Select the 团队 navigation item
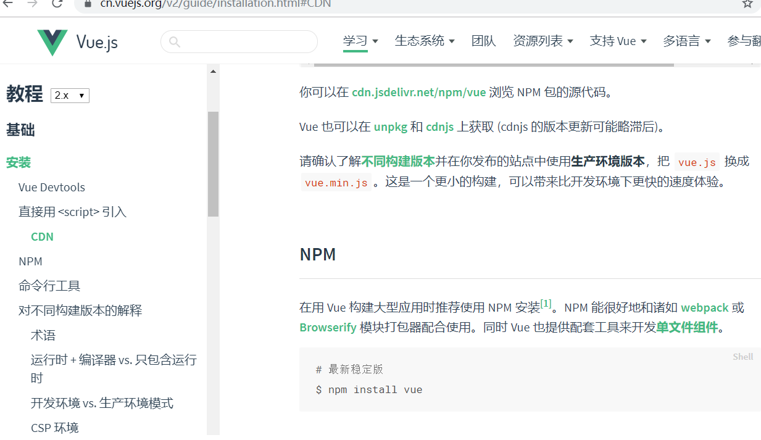This screenshot has height=440, width=761. point(484,41)
